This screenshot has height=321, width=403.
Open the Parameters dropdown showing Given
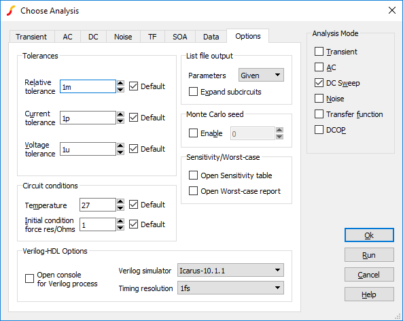pyautogui.click(x=261, y=75)
